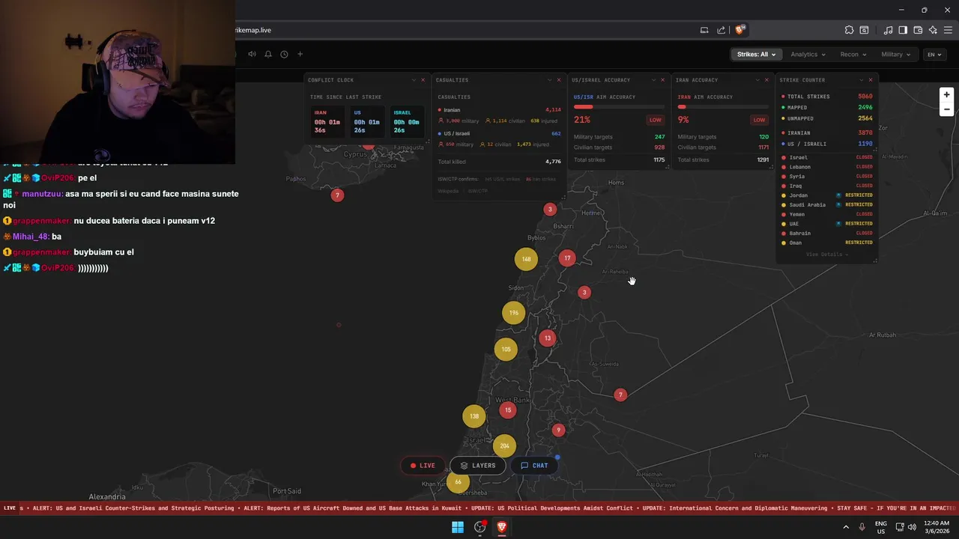959x539 pixels.
Task: Open Brave Shields icon in address bar
Action: (739, 30)
